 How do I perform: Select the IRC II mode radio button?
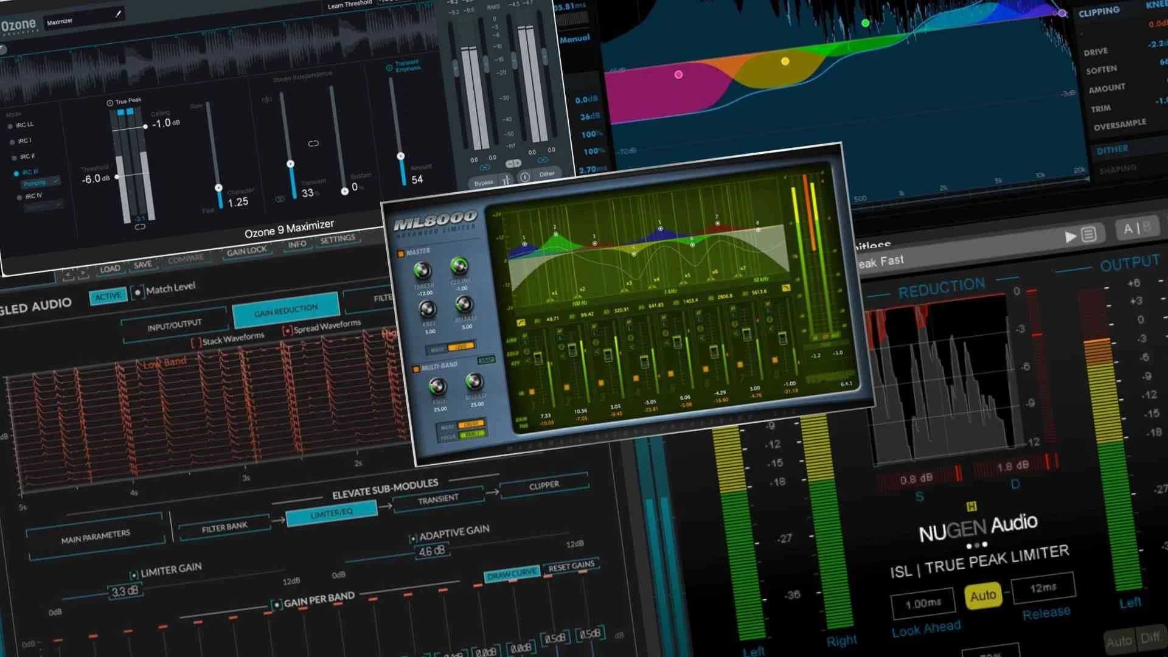tap(15, 158)
